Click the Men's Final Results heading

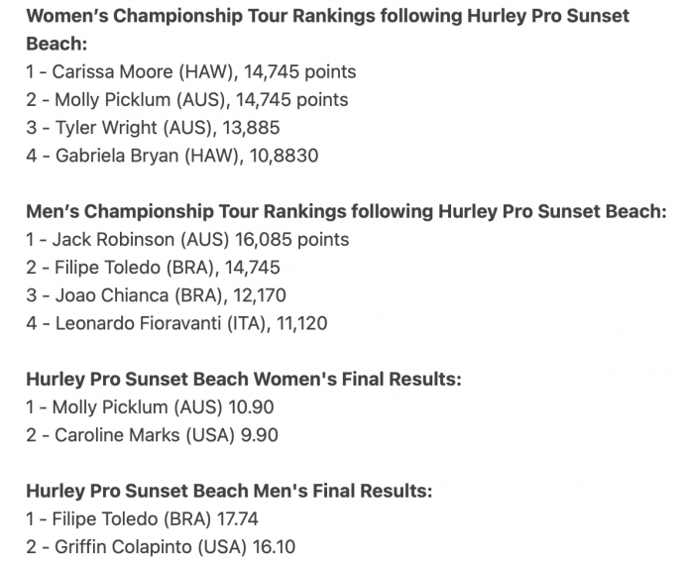229,491
